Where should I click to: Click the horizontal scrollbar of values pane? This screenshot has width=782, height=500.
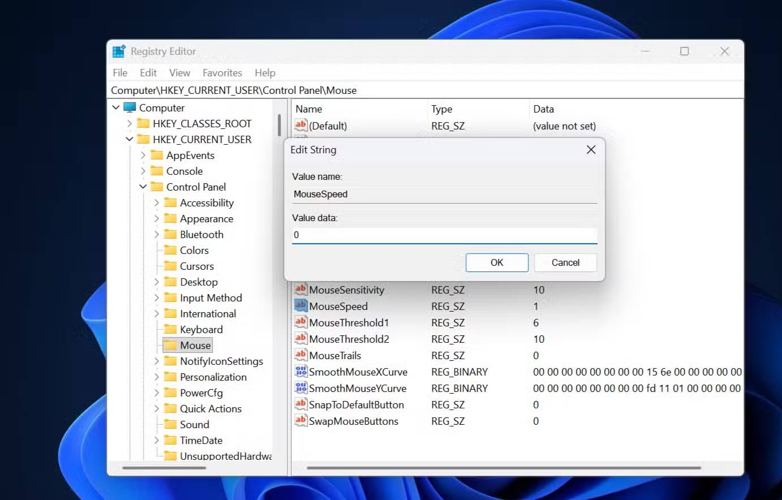click(x=504, y=468)
